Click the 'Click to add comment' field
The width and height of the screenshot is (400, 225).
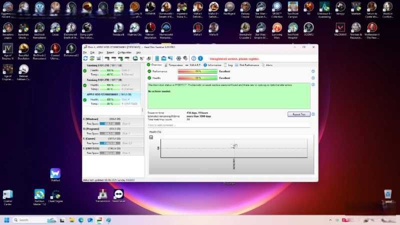(229, 125)
